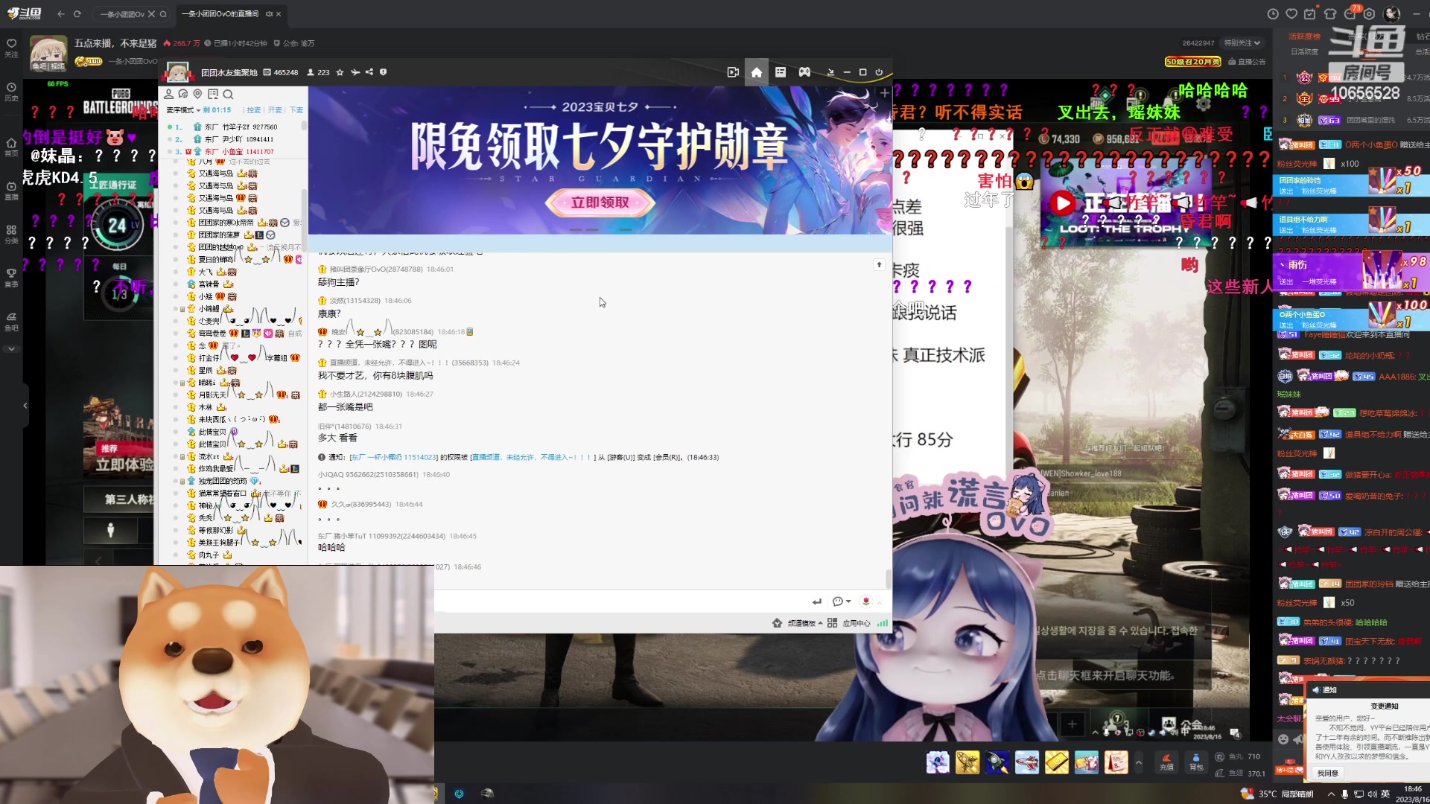The image size is (1430, 804).
Task: Open YY channel notice board icon
Action: coord(213,94)
